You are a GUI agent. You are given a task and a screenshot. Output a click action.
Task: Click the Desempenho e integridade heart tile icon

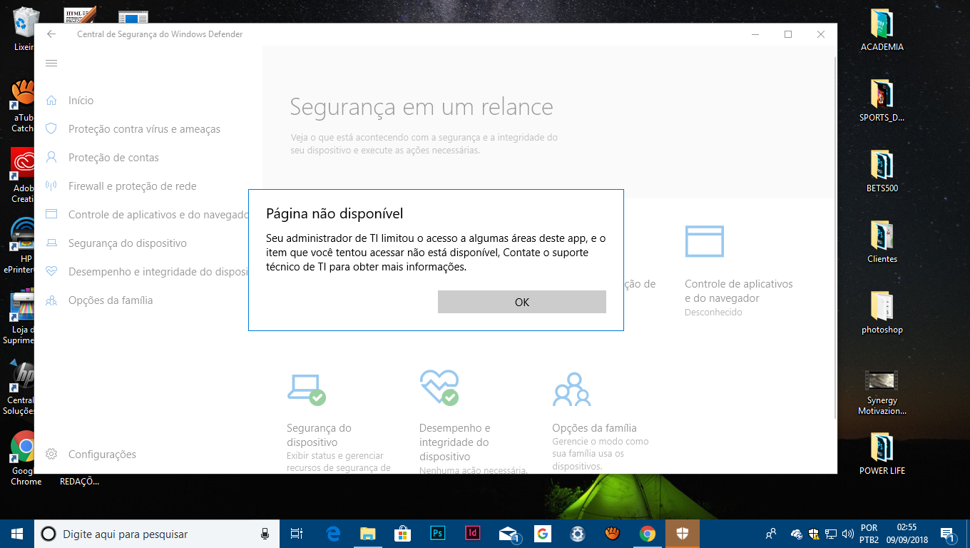pyautogui.click(x=439, y=387)
